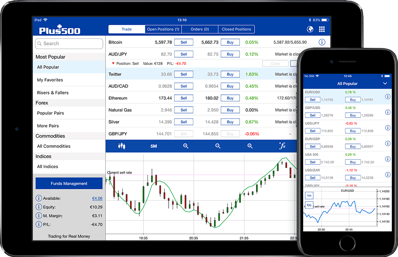Open the 5M timeframe selector
This screenshot has height=257, width=398.
tap(154, 146)
